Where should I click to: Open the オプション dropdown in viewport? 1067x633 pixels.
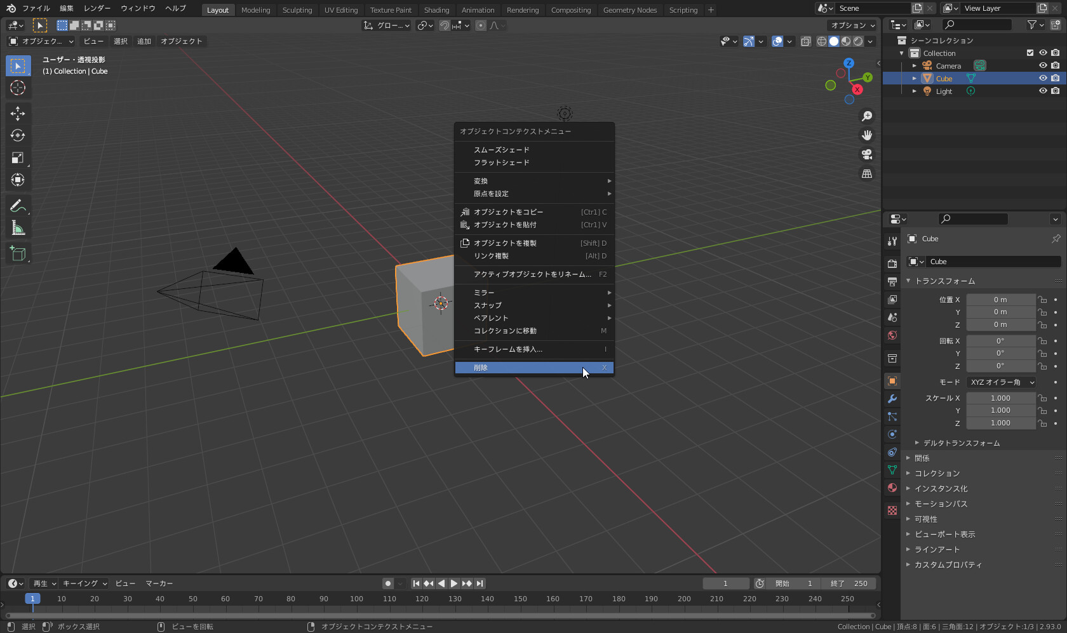click(x=852, y=25)
